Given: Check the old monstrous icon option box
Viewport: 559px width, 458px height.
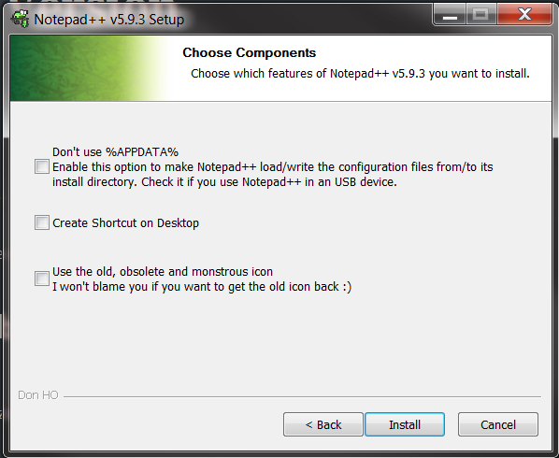Looking at the screenshot, I should (x=42, y=279).
